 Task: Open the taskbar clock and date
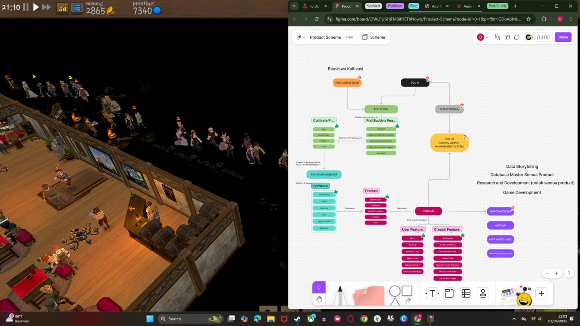pyautogui.click(x=557, y=319)
